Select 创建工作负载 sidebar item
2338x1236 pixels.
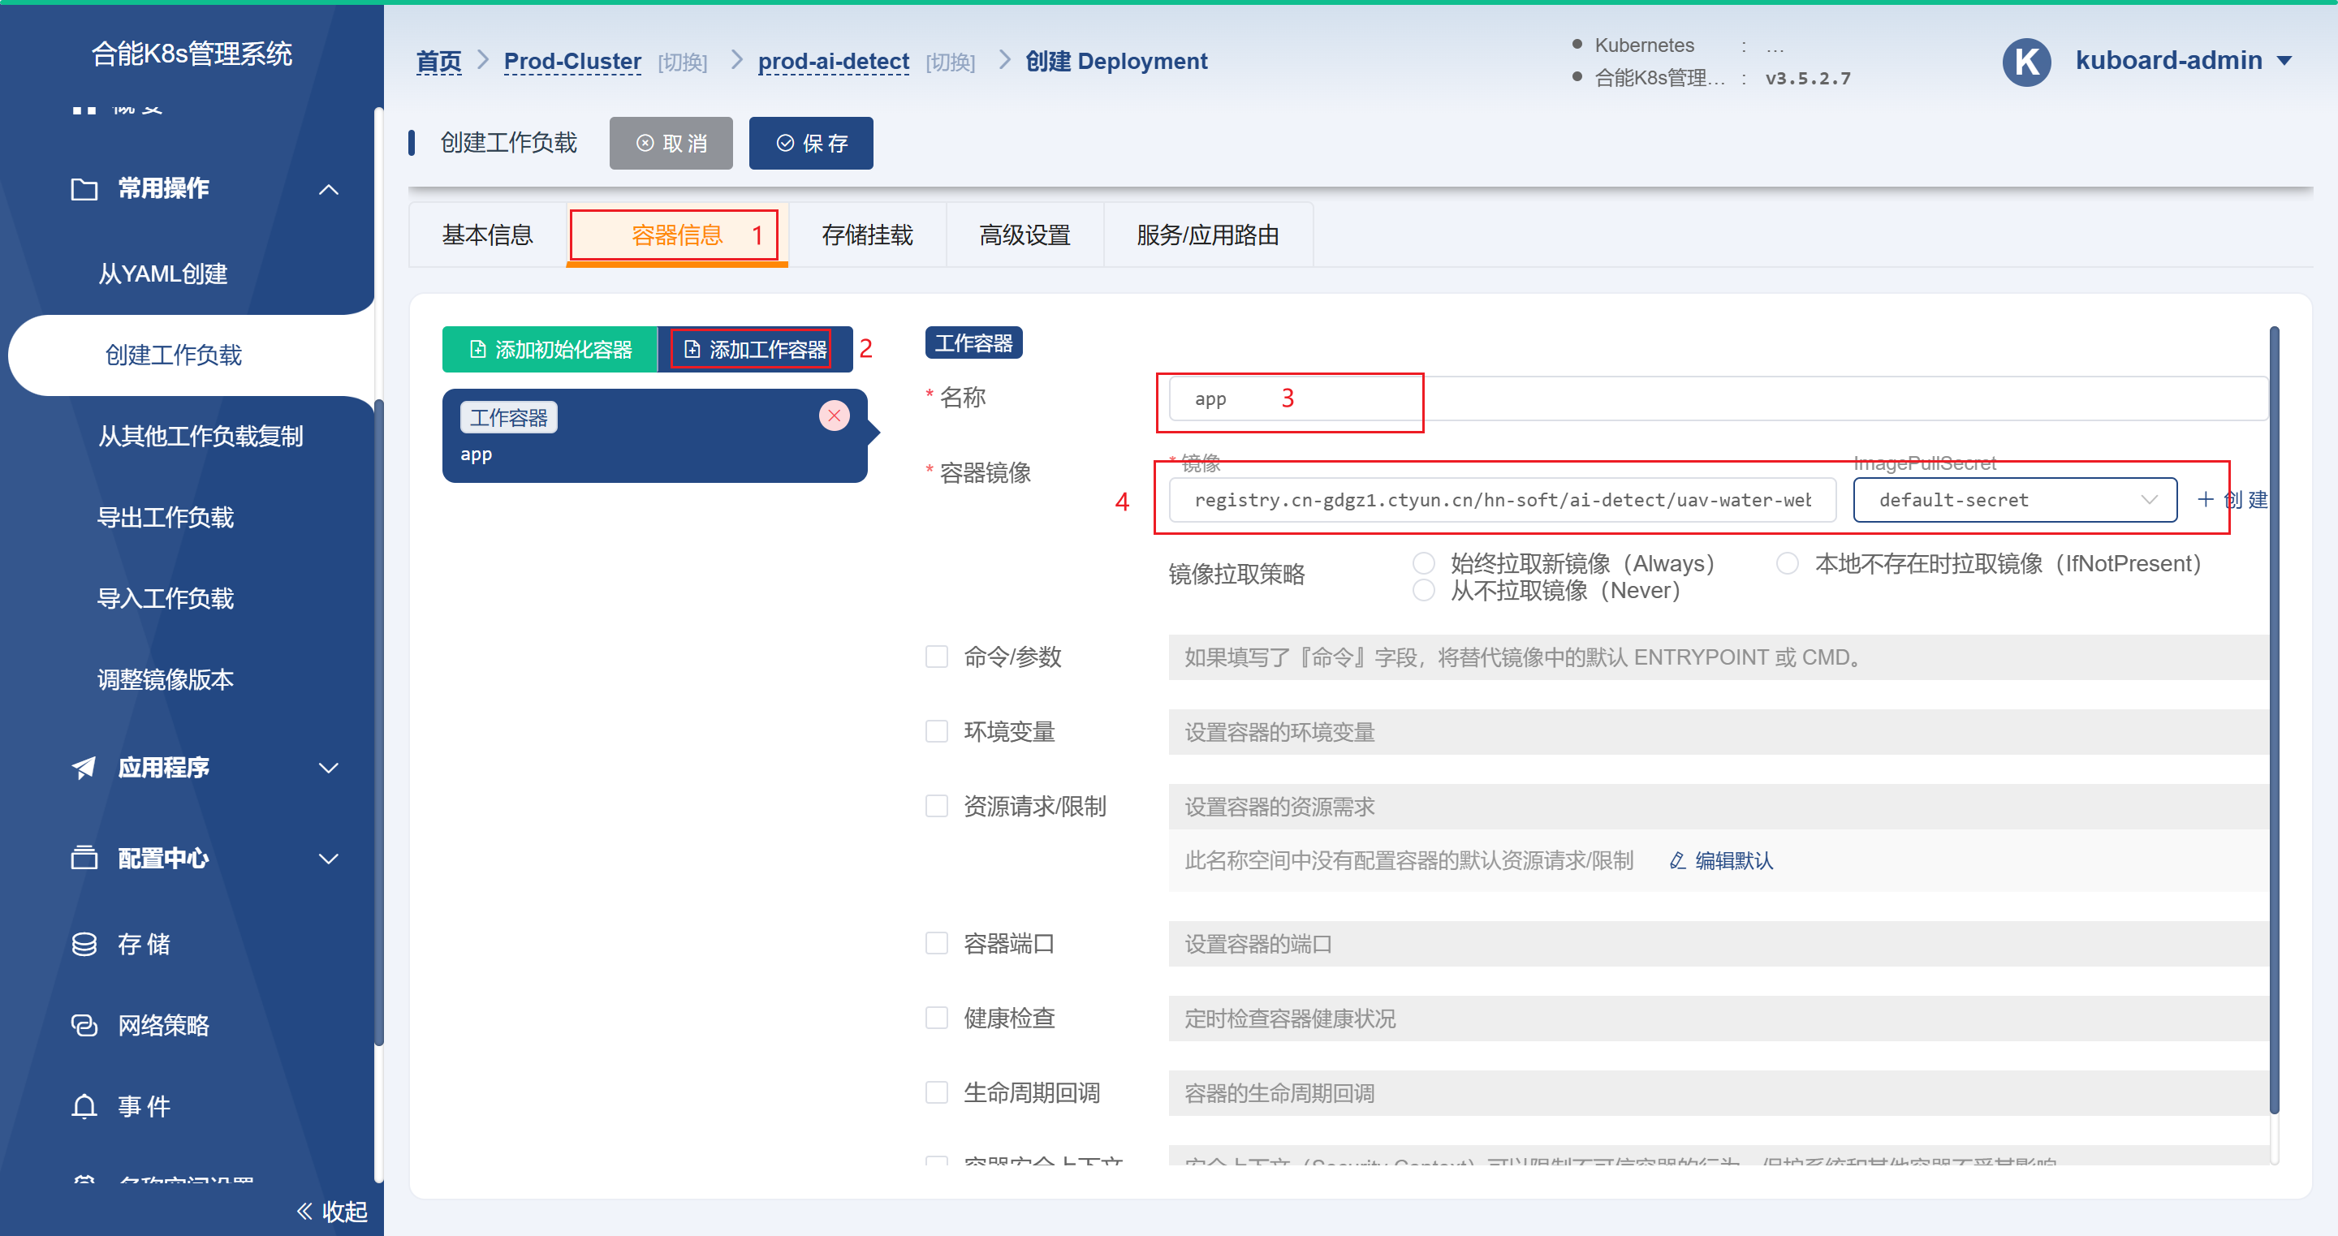click(x=174, y=355)
